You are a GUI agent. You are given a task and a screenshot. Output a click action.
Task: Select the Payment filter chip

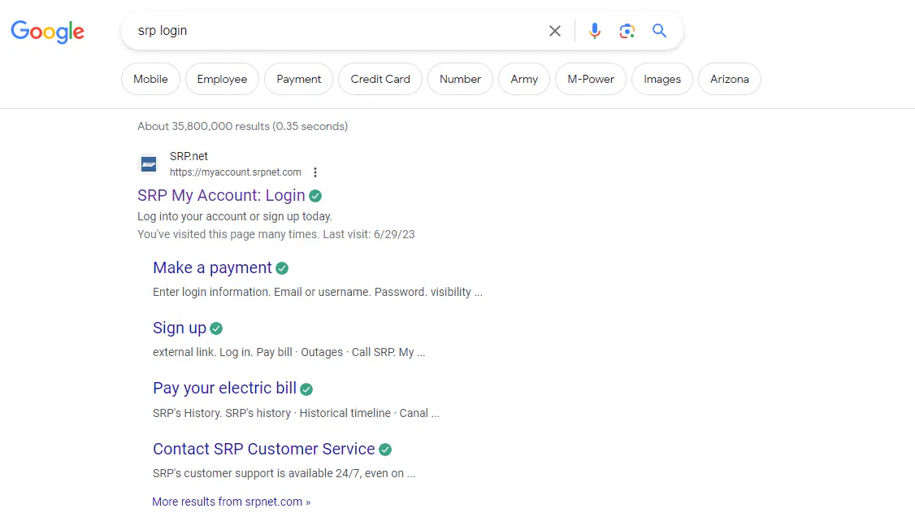(x=299, y=79)
